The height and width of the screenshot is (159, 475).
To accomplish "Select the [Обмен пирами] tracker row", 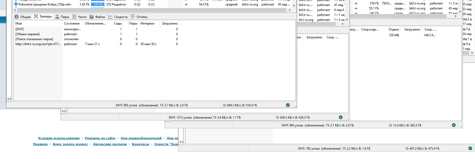I will pos(96,34).
